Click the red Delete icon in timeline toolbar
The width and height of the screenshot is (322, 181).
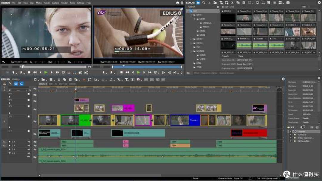coord(84,79)
